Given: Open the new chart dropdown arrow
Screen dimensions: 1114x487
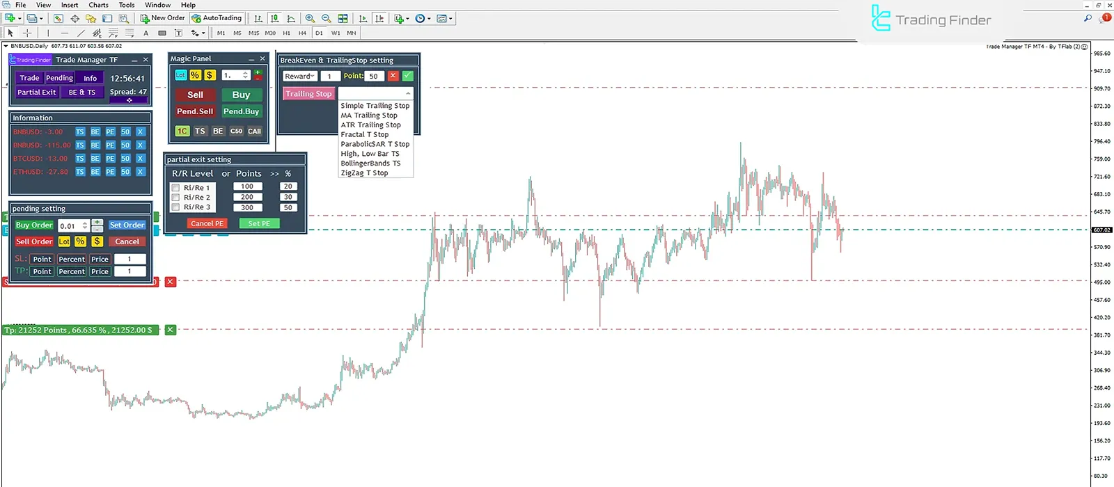Looking at the screenshot, I should [19, 19].
